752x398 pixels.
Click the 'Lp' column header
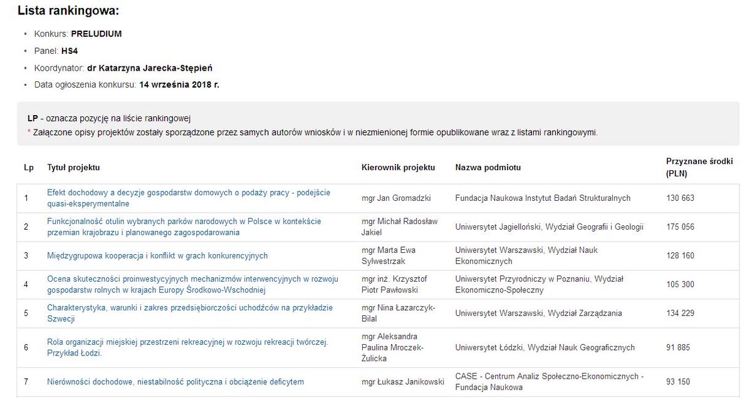[29, 167]
